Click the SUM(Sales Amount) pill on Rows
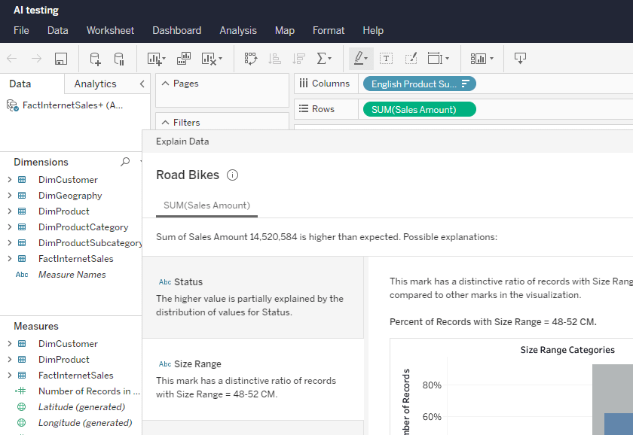 (x=419, y=110)
